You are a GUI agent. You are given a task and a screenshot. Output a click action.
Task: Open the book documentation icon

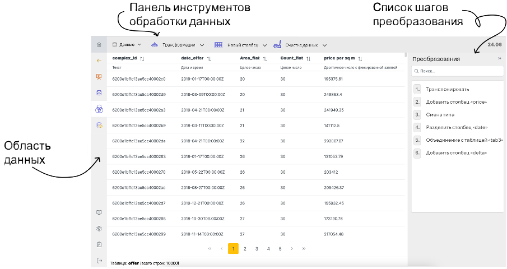pos(99,212)
